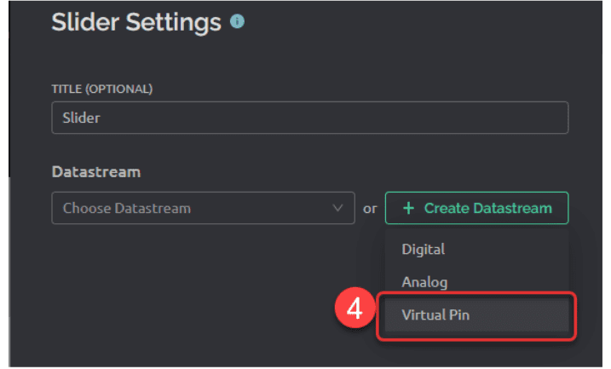Click blank area below Choose Datastream box
Image resolution: width=611 pixels, height=369 pixels.
(x=195, y=292)
